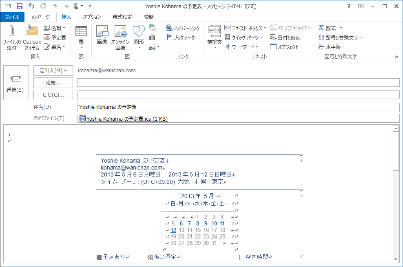Insert a chart icon
Screen dimensions: 403x267
[152, 38]
